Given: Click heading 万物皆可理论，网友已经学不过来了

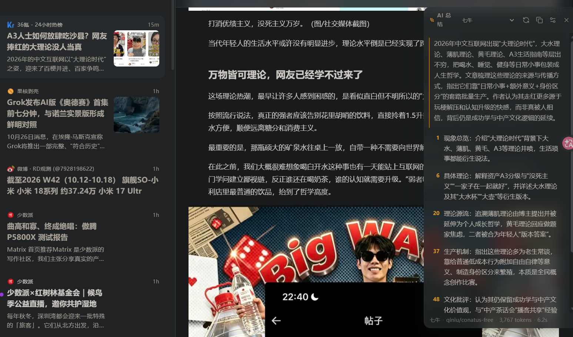Looking at the screenshot, I should pyautogui.click(x=285, y=75).
